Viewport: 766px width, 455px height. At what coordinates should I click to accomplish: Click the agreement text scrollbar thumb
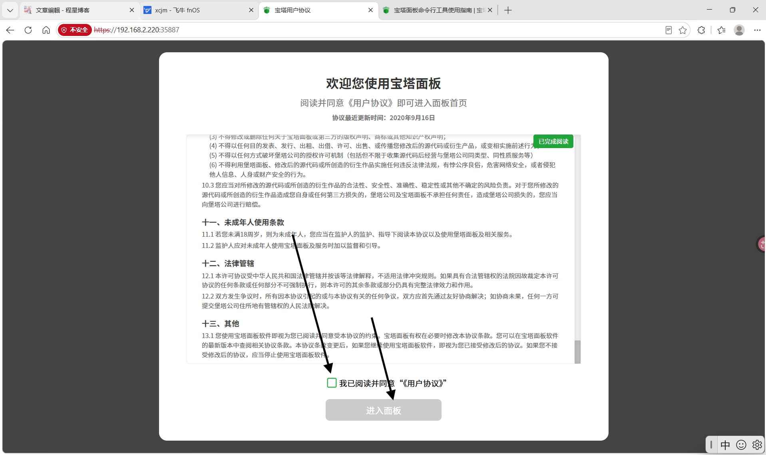point(577,352)
